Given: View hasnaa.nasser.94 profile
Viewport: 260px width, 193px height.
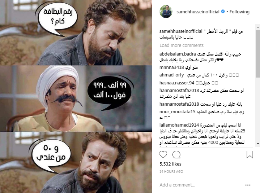Looking at the screenshot, I should [x=177, y=83].
